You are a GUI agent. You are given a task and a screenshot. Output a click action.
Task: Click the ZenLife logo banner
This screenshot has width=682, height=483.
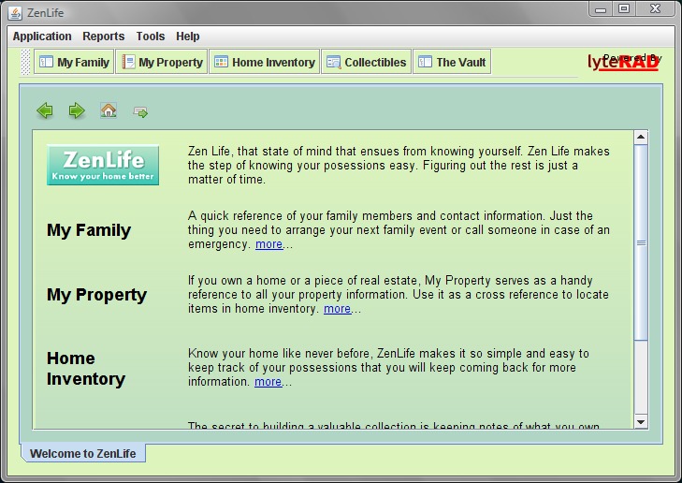point(103,165)
